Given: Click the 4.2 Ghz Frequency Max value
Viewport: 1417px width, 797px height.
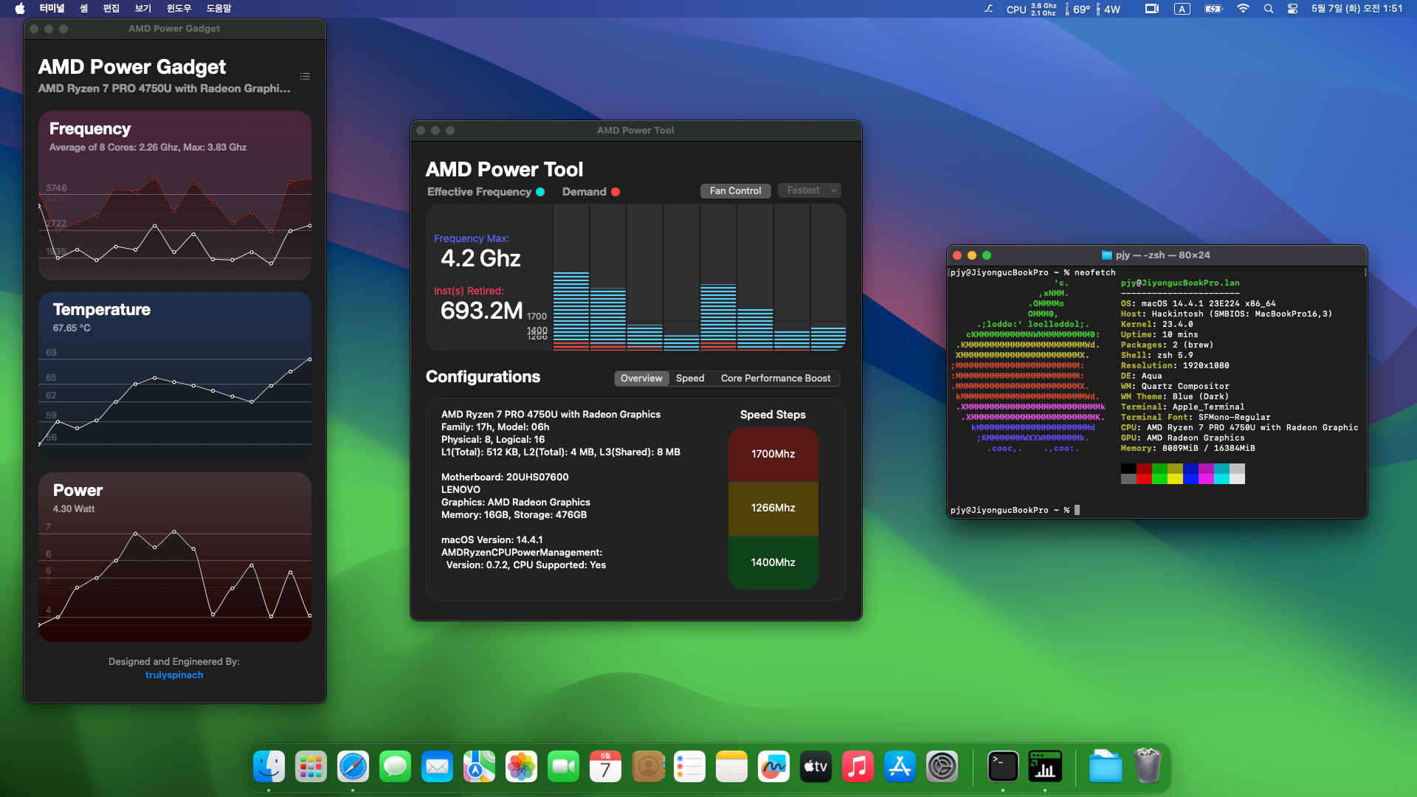Looking at the screenshot, I should [480, 258].
